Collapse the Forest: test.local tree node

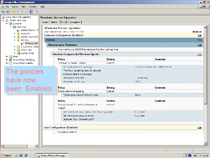[3, 20]
